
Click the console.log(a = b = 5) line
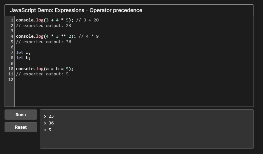(x=45, y=69)
